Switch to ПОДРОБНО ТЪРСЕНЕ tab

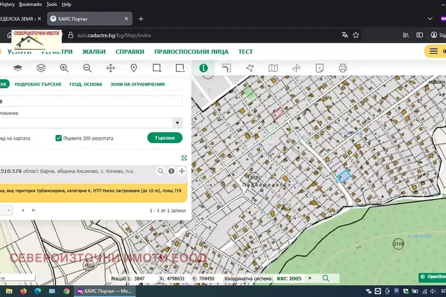point(38,84)
